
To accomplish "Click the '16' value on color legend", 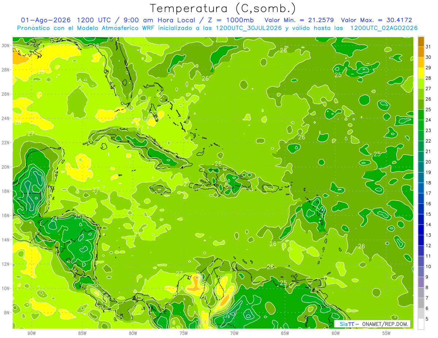I will [x=429, y=203].
